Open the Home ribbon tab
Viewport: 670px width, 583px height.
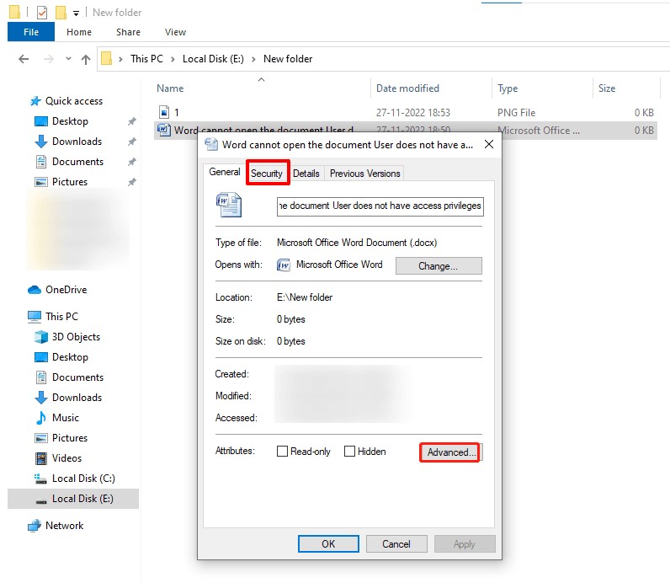79,32
